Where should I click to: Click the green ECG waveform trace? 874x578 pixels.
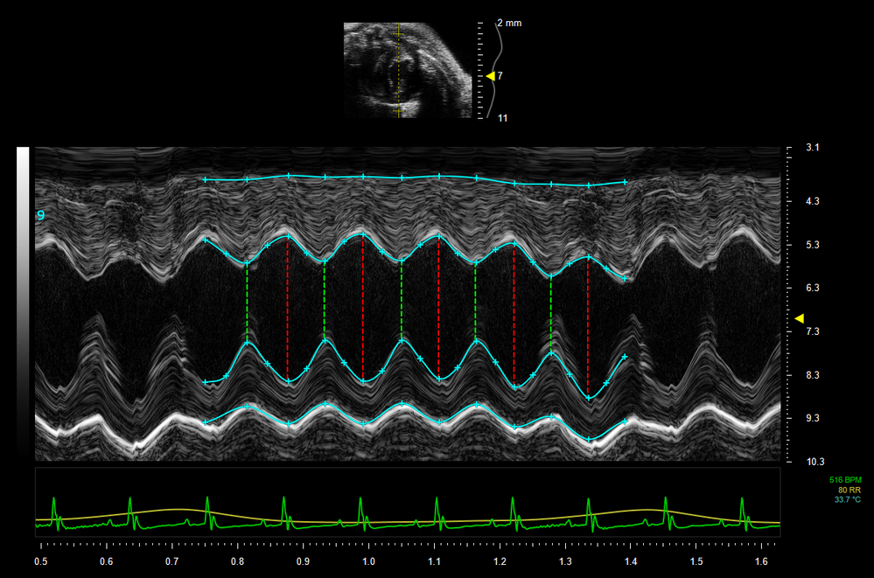pos(408,514)
